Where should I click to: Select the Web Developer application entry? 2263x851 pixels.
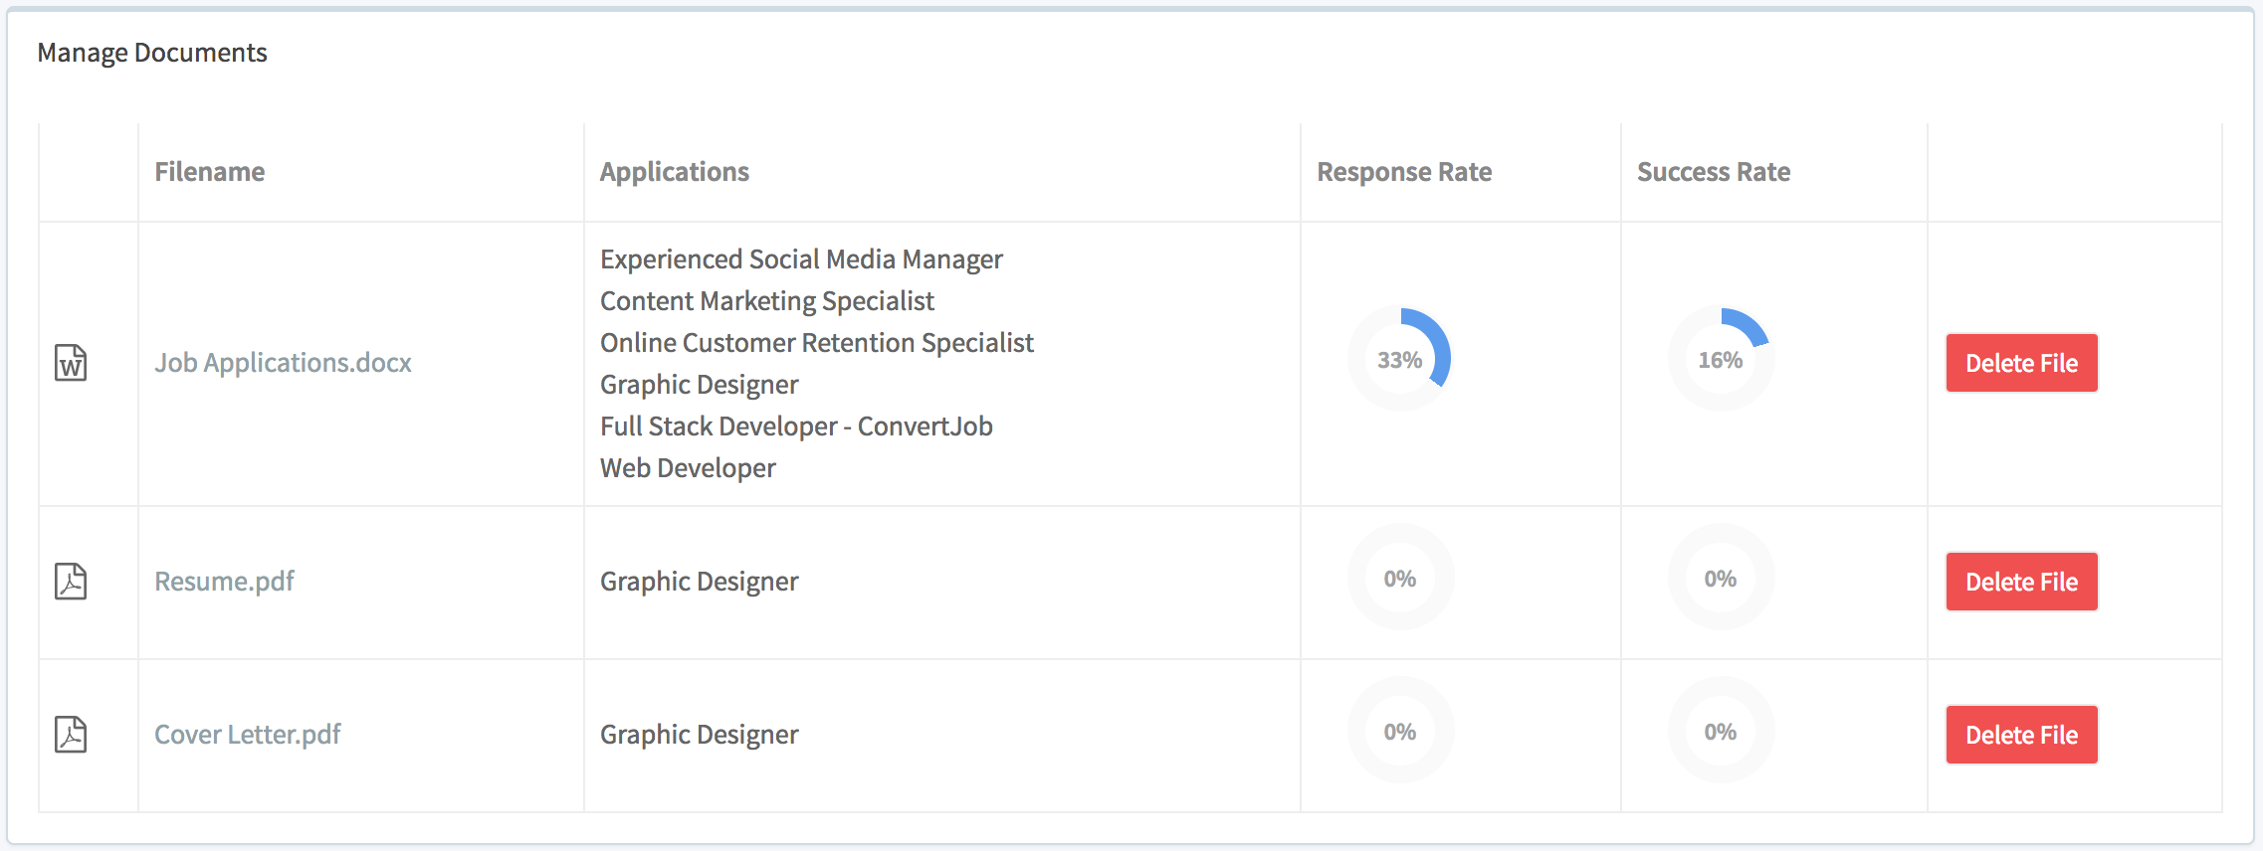(687, 467)
